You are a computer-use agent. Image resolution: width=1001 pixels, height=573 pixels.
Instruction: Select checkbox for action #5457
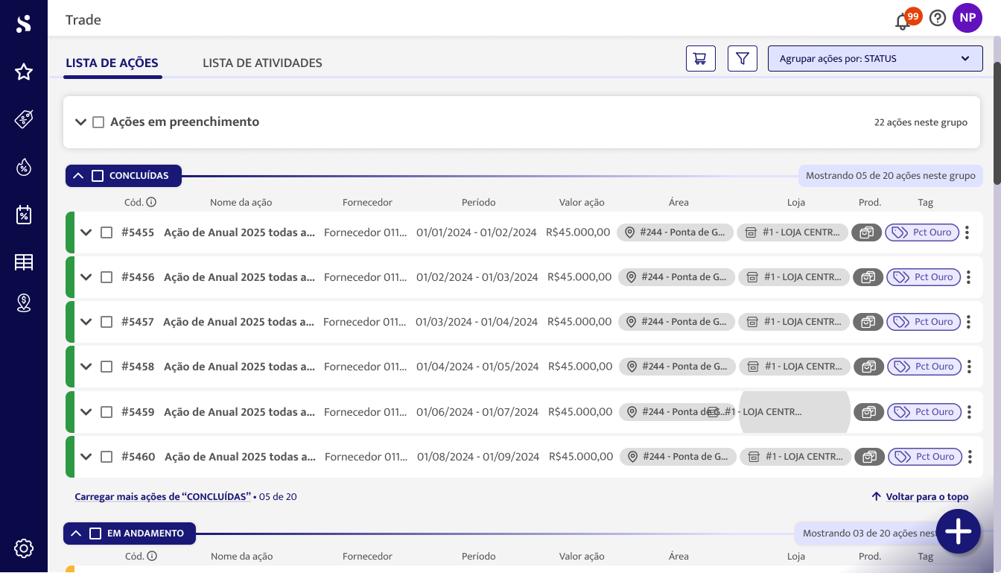coord(107,322)
